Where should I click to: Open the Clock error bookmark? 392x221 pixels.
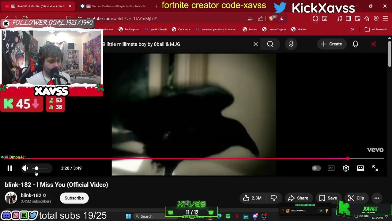tap(181, 29)
